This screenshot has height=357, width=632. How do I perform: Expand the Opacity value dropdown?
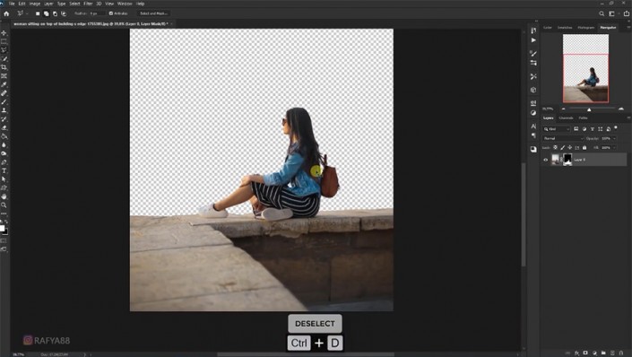pos(614,138)
